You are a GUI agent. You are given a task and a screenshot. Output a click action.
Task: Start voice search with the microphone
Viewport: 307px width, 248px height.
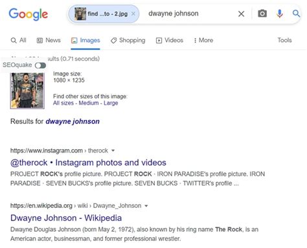pos(279,14)
